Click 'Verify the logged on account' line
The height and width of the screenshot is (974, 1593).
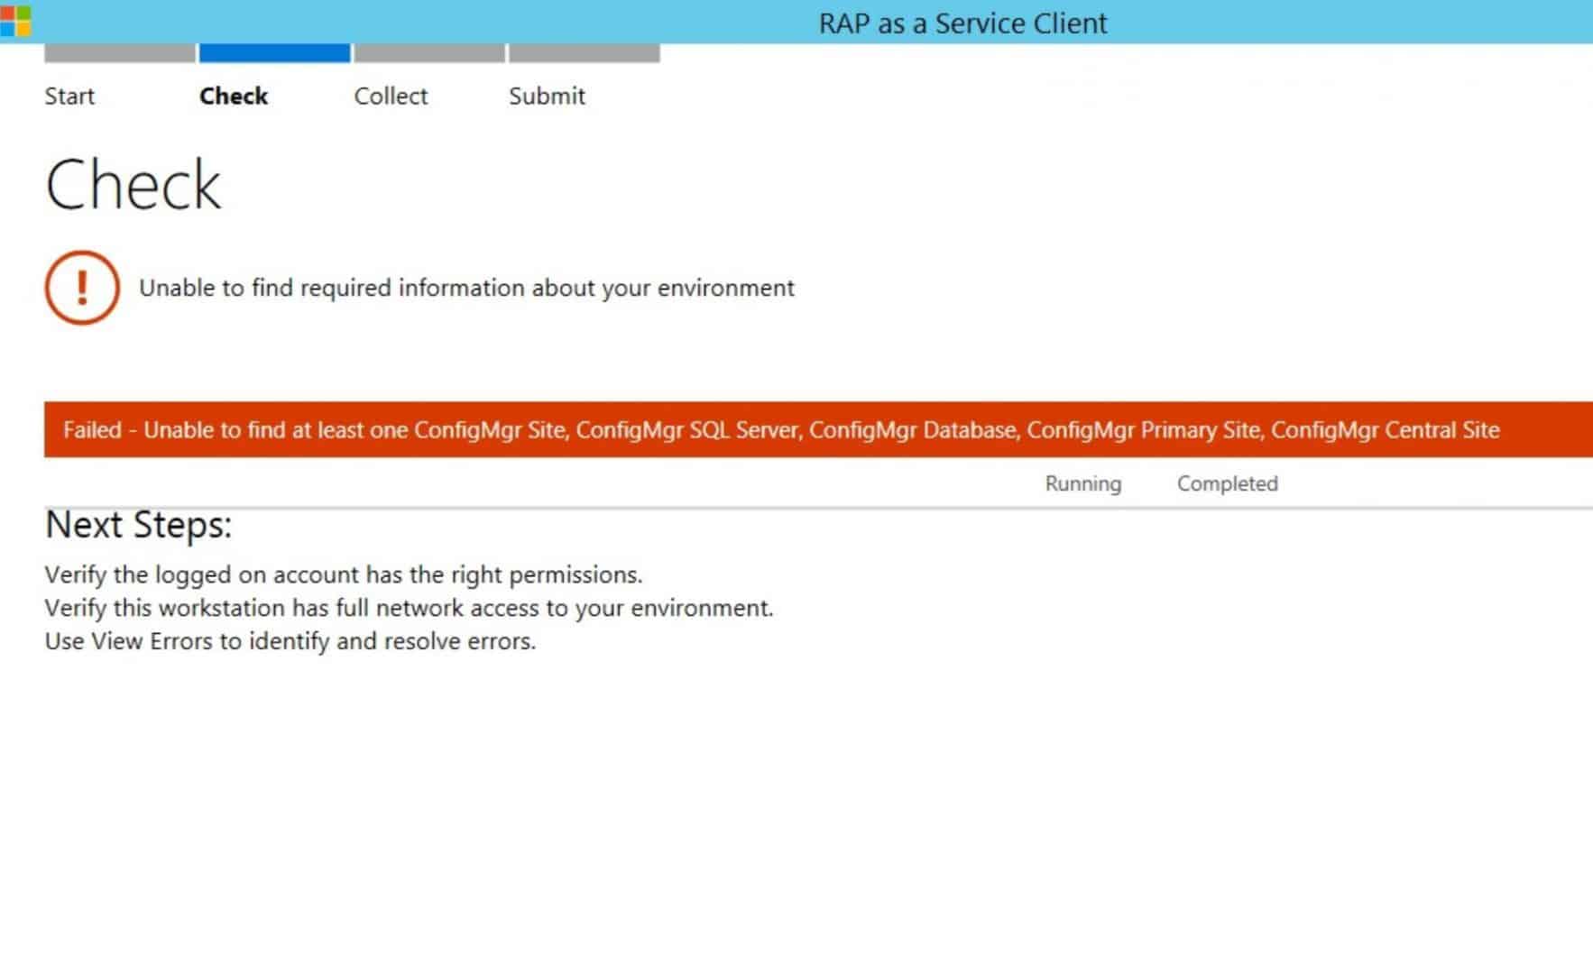click(344, 575)
